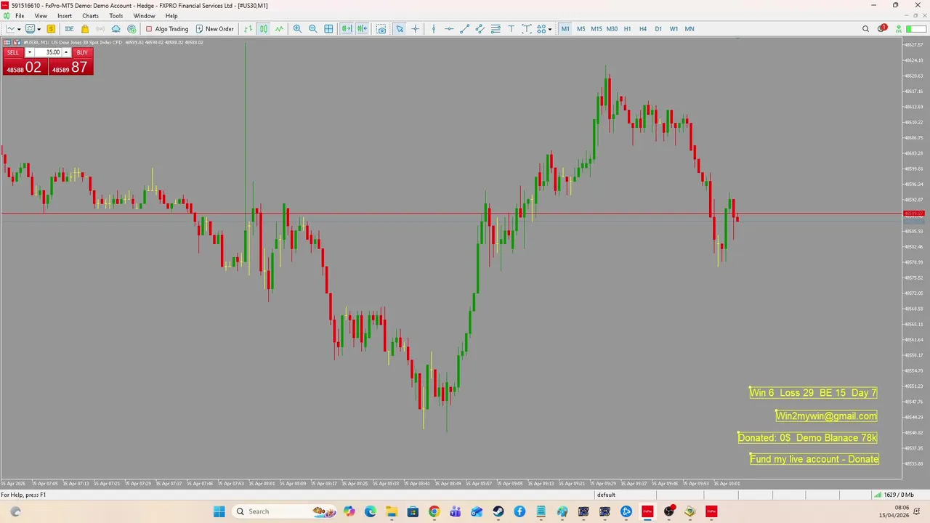Toggle chart auto scroll

(x=347, y=29)
